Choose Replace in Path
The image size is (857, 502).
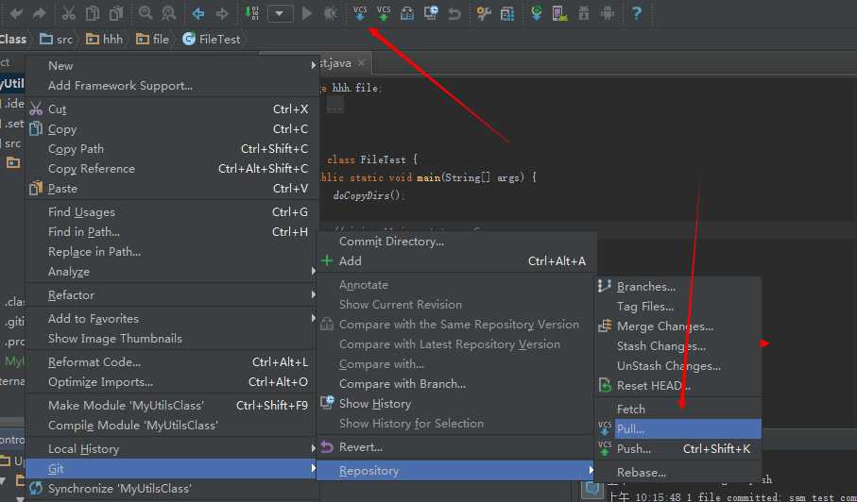point(173,252)
